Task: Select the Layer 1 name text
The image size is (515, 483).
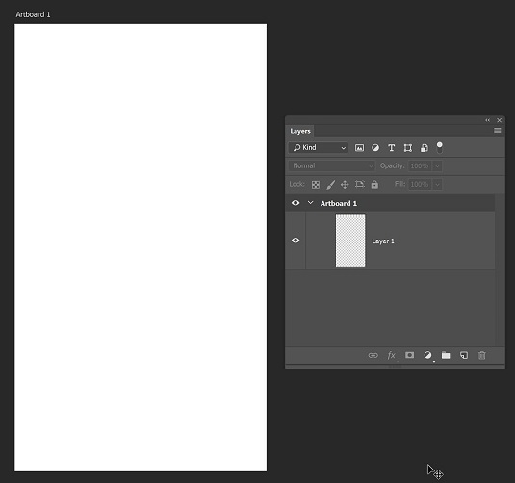Action: tap(382, 241)
